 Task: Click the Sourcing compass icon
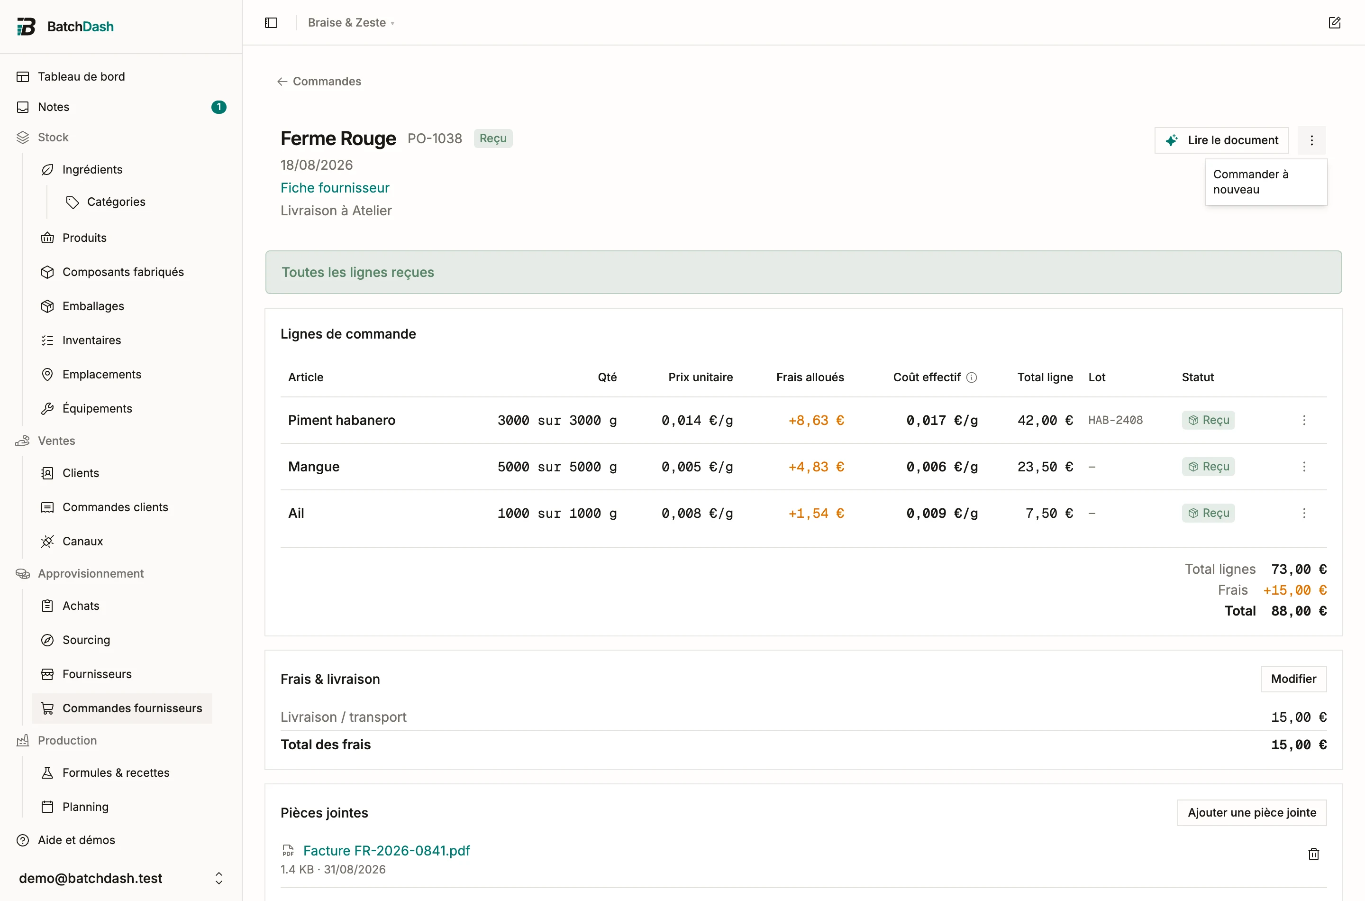pyautogui.click(x=48, y=640)
